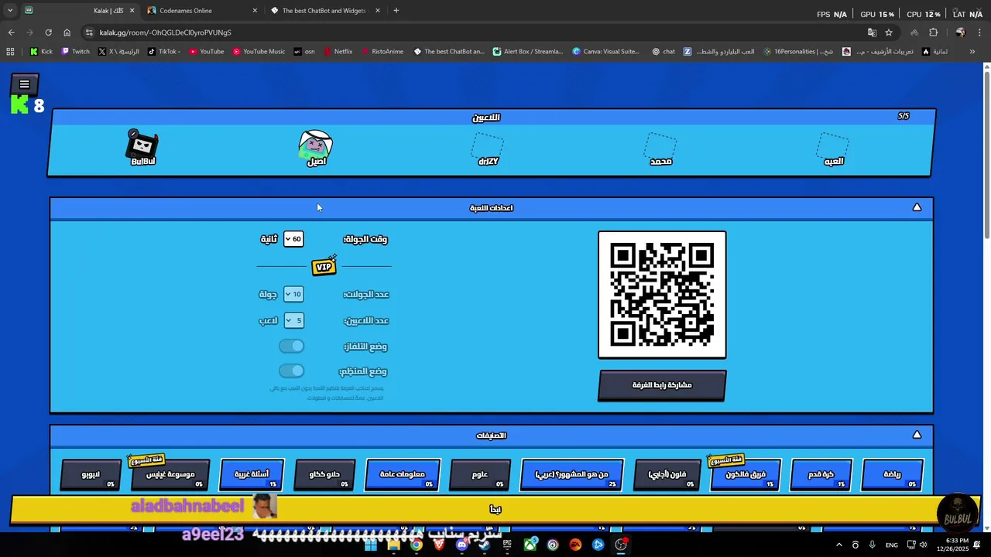Go back in browser history

click(11, 32)
